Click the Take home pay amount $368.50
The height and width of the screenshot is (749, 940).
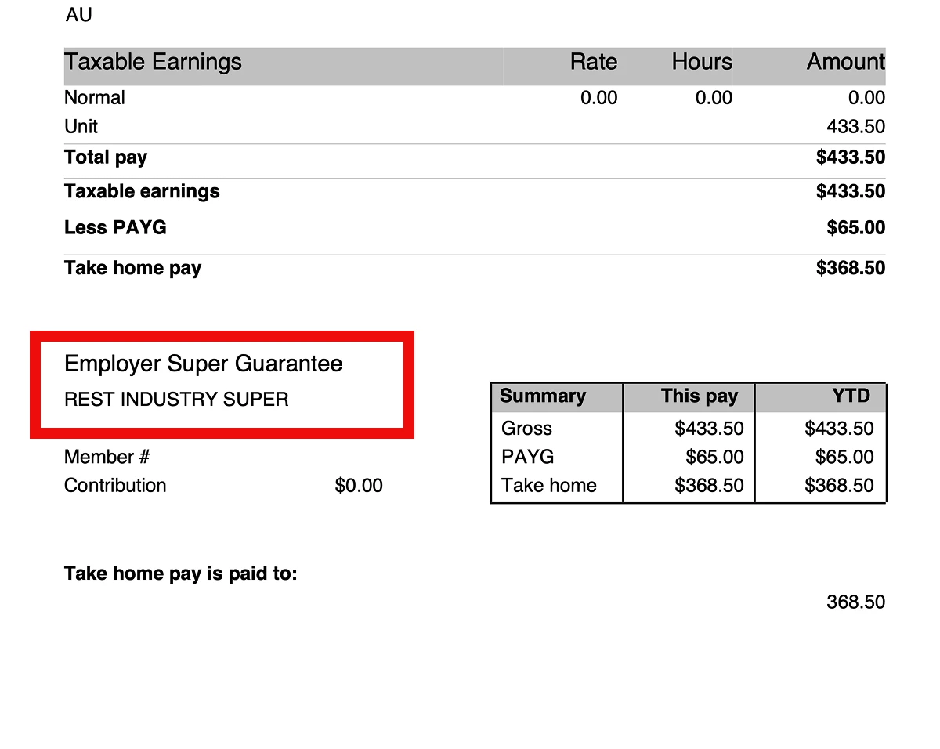click(x=850, y=268)
